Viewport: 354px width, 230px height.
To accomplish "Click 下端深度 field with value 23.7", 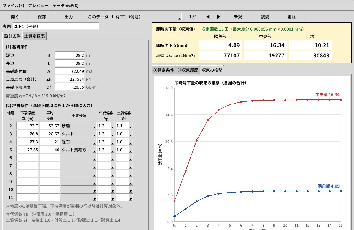I will 27,126.
